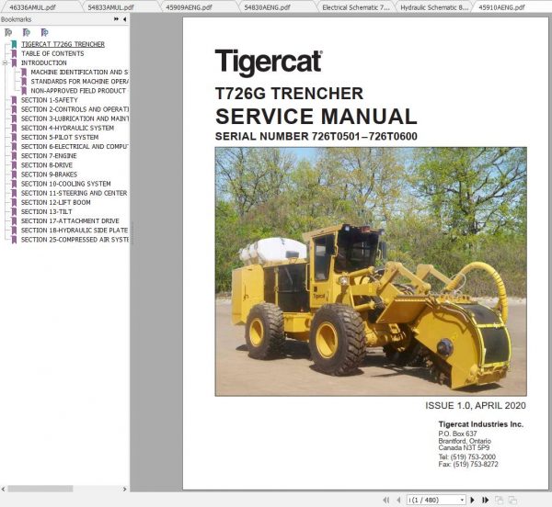
Task: Select the INTRODUCTION bookmark
Action: [43, 62]
